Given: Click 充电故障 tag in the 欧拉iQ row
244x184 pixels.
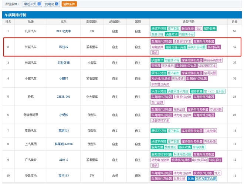Looking at the screenshot, I should pos(157,47).
